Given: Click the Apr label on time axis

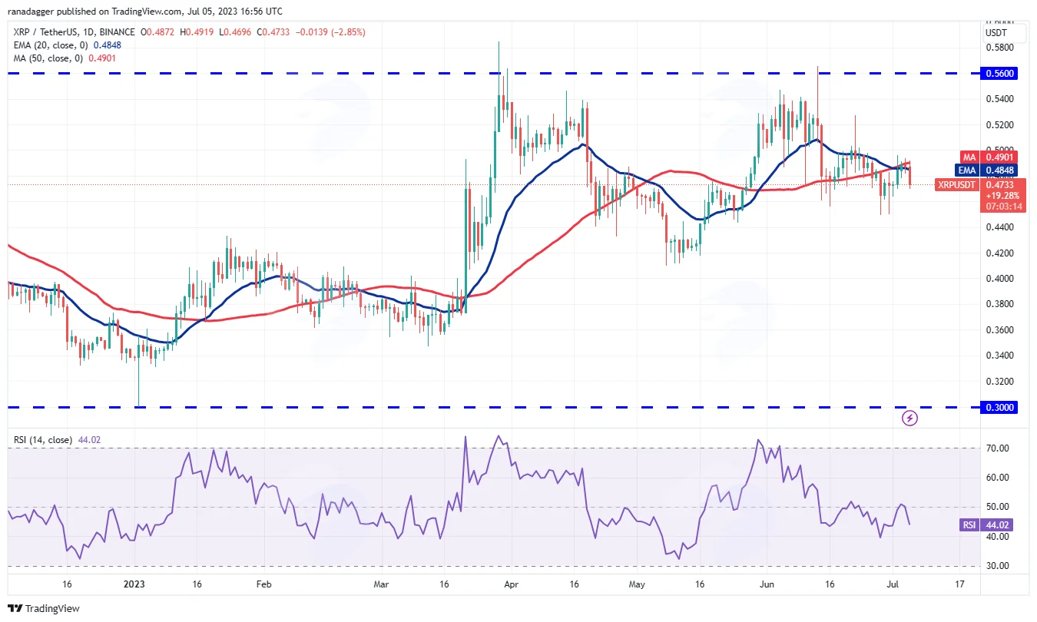Looking at the screenshot, I should pyautogui.click(x=512, y=584).
